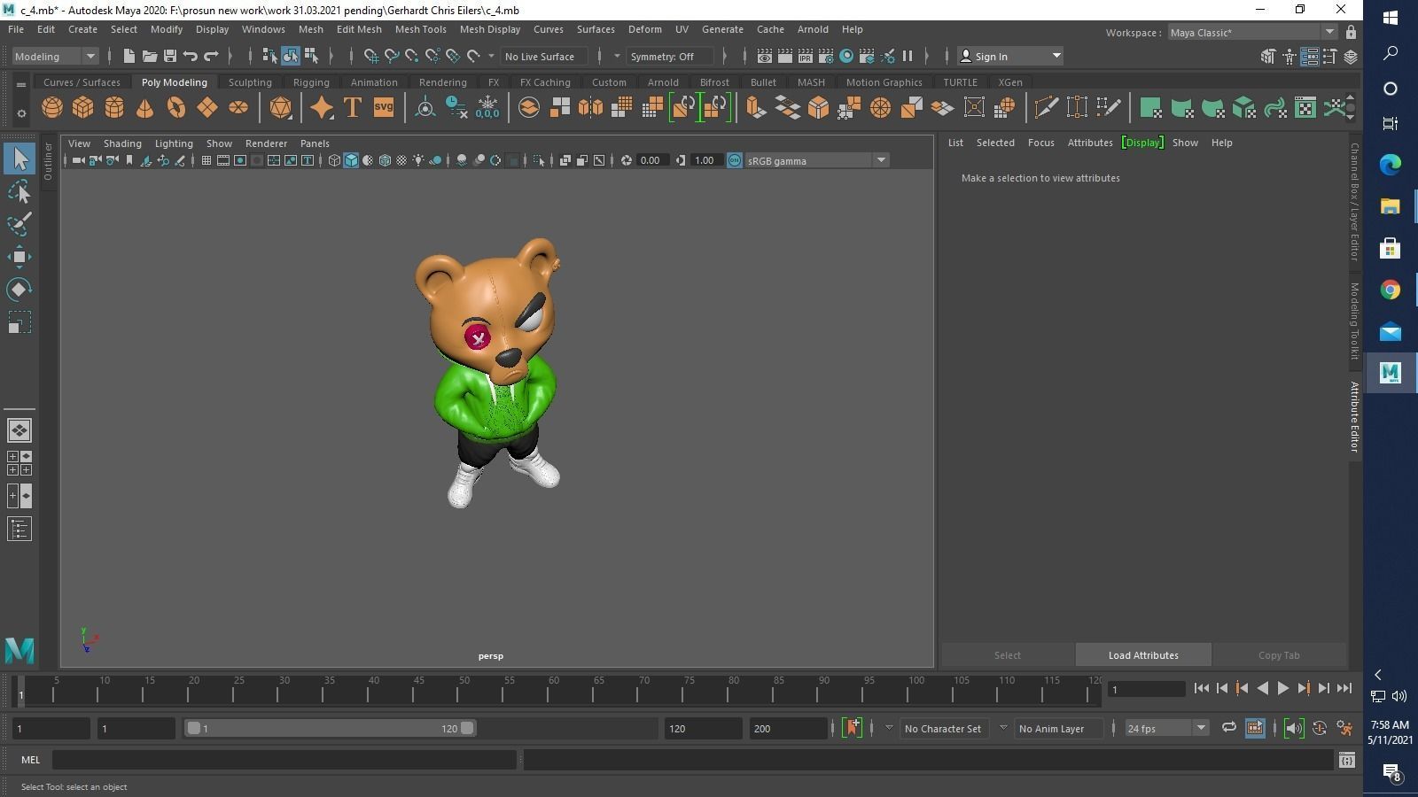
Task: Click the current frame field beside timeline
Action: [x=1147, y=689]
